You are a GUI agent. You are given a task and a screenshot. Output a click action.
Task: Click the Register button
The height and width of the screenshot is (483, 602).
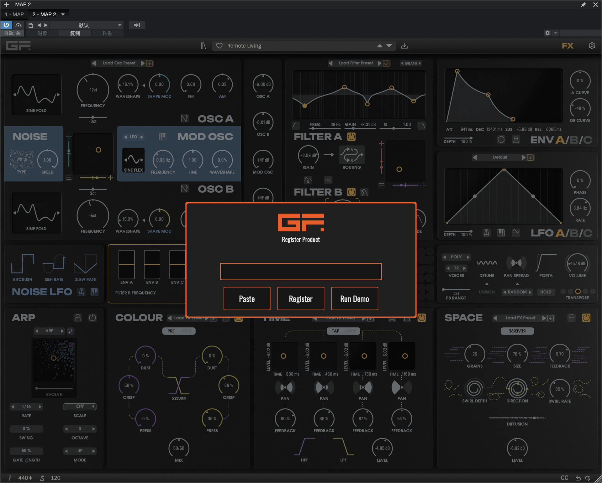(x=300, y=299)
